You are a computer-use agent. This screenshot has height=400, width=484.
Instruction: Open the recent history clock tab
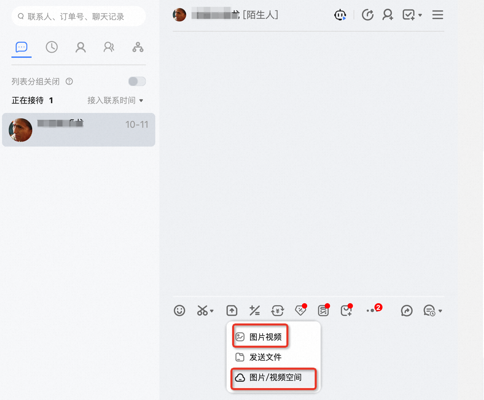(52, 47)
